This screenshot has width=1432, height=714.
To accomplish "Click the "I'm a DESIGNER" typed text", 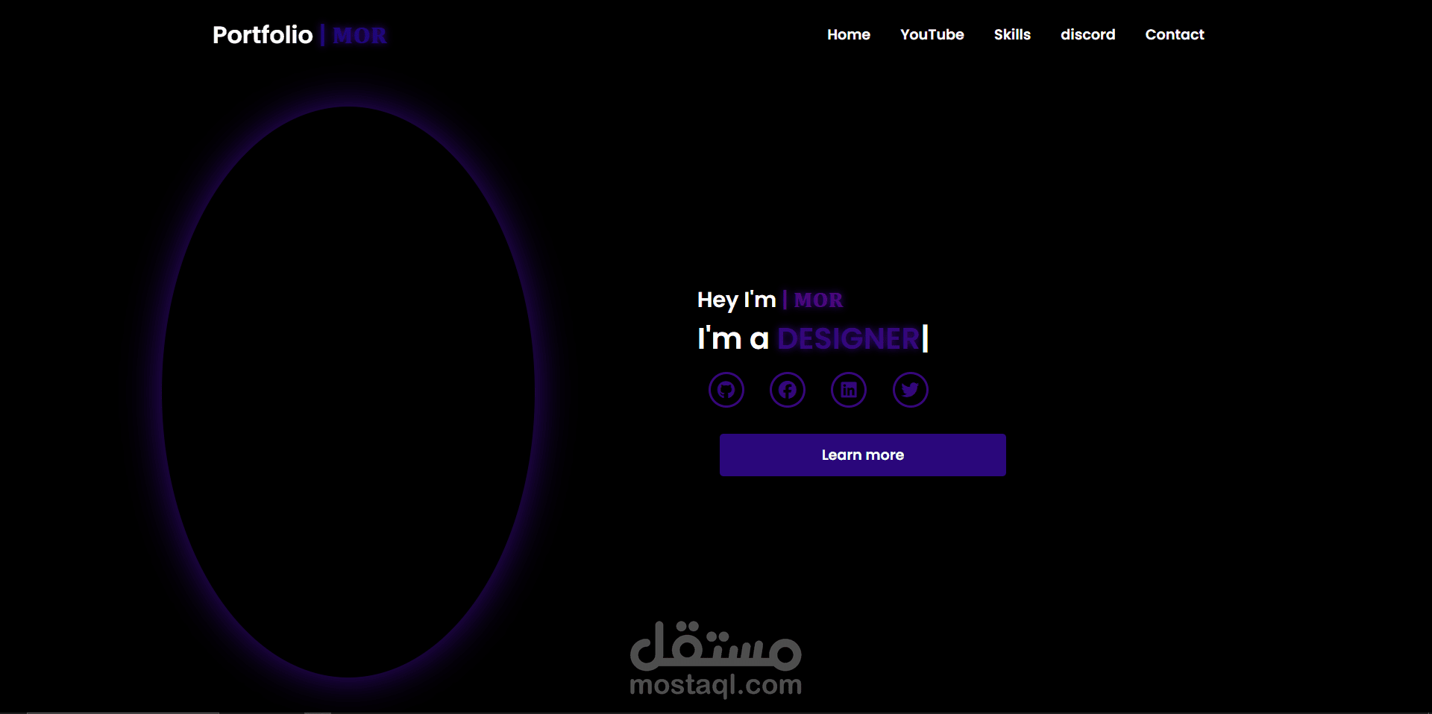I will pos(812,338).
